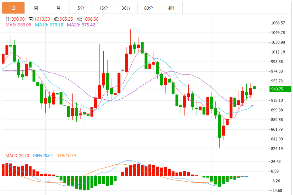Click the 974.58 price axis label
The image size is (293, 195).
277,71
